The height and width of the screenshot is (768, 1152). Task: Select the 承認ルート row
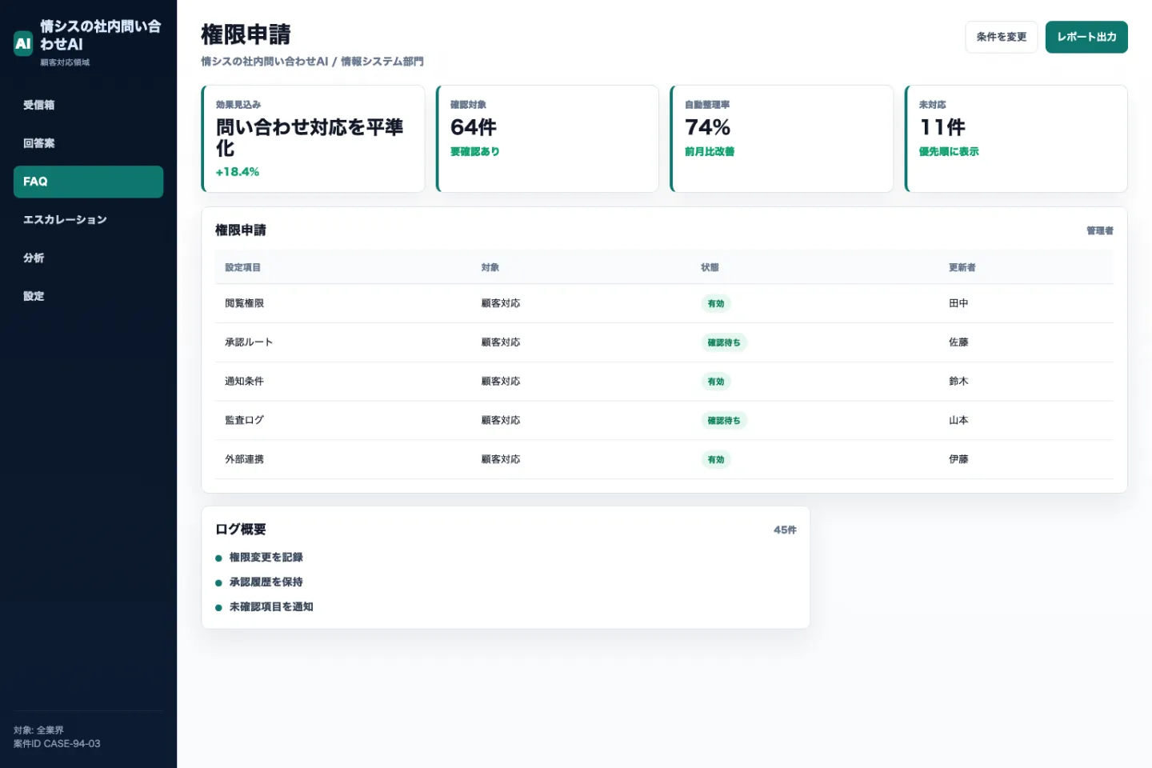click(x=664, y=342)
